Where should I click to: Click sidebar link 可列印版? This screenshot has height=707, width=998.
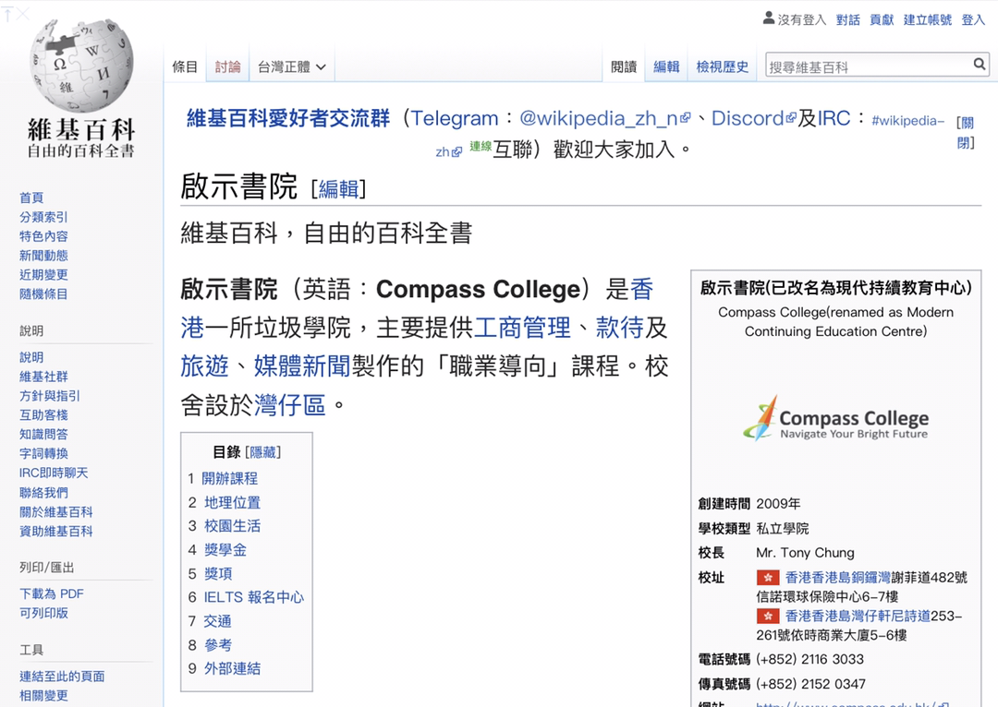(x=43, y=613)
